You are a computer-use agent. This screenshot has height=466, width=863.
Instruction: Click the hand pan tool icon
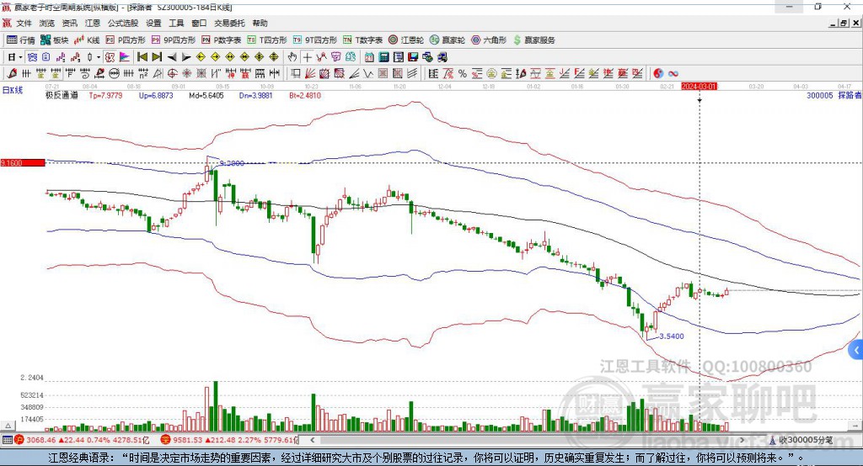[x=292, y=56]
